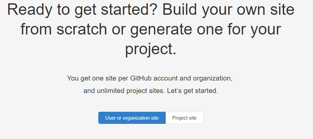
Task: Click the word "GitHub" in the paragraph
Action: click(x=141, y=79)
